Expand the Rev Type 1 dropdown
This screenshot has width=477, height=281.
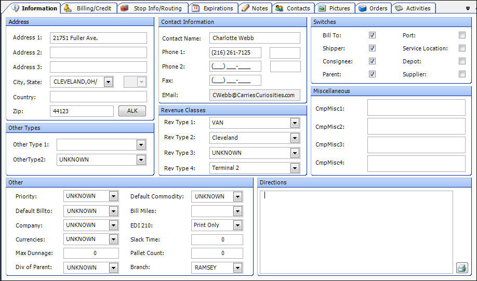tap(295, 123)
